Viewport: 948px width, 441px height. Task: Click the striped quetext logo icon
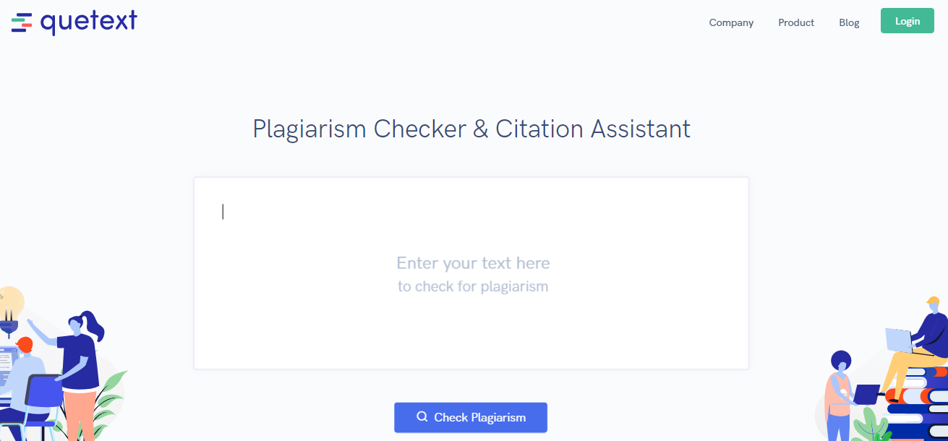22,22
